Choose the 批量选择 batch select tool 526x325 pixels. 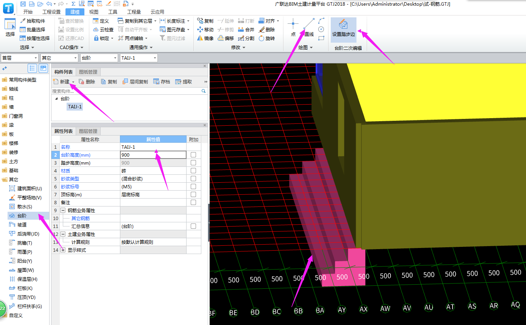point(32,29)
